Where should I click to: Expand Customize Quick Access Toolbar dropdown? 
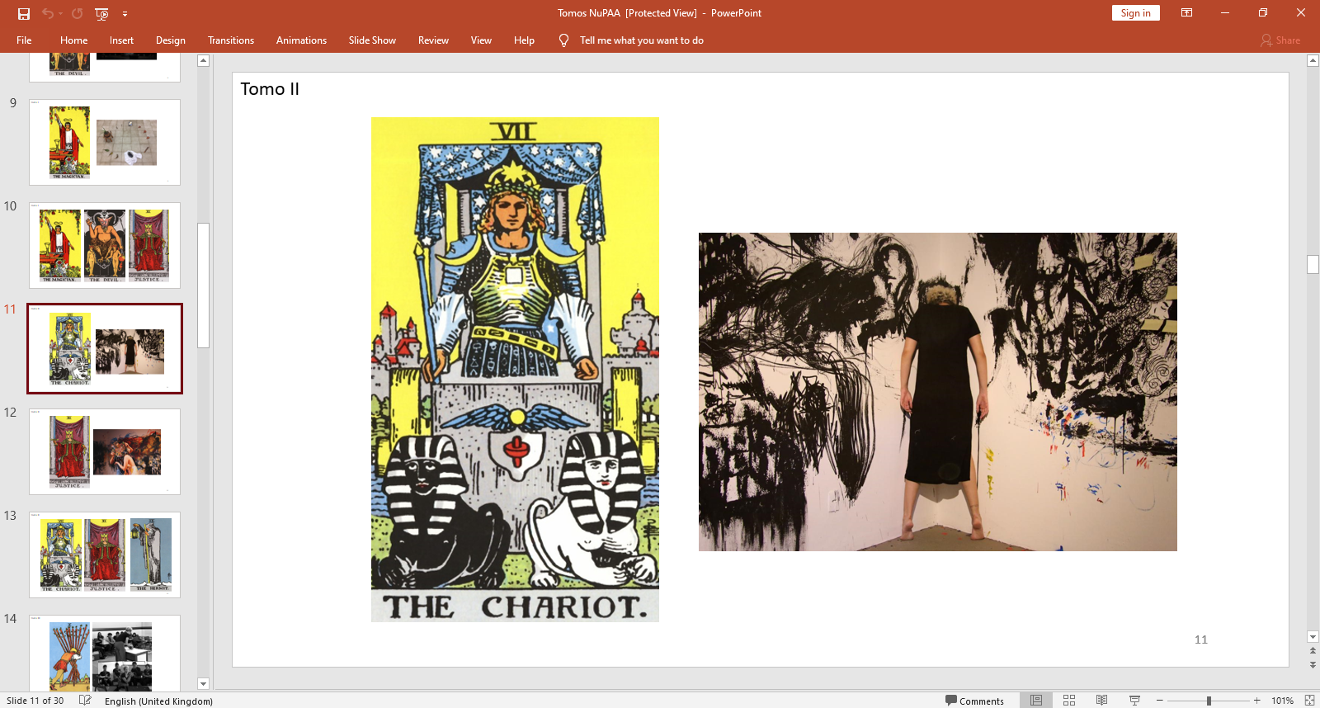tap(125, 13)
